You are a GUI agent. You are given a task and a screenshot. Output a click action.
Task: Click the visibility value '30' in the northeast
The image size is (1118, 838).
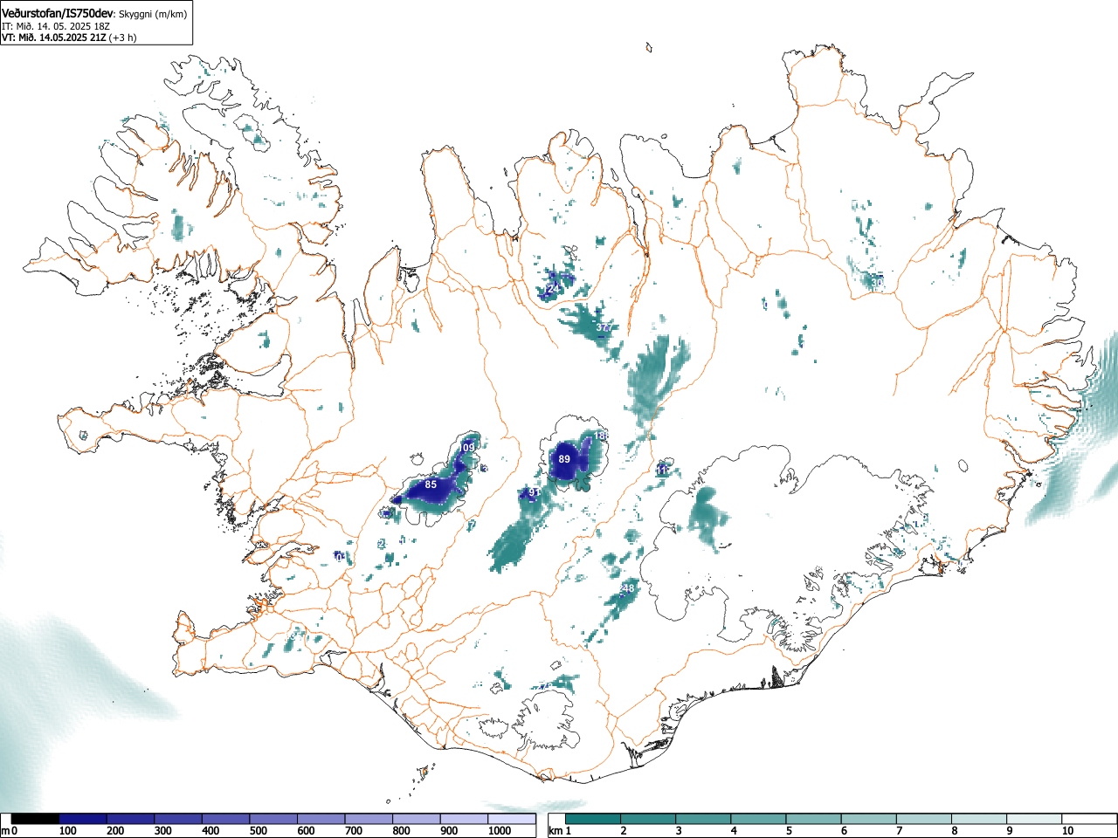(x=878, y=283)
